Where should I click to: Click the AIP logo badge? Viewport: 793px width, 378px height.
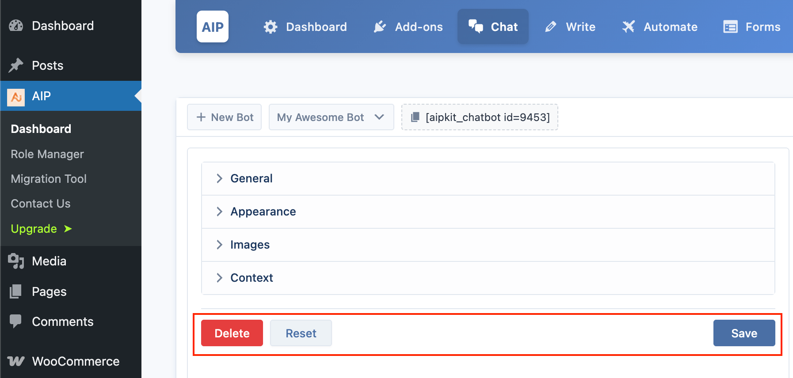point(213,26)
